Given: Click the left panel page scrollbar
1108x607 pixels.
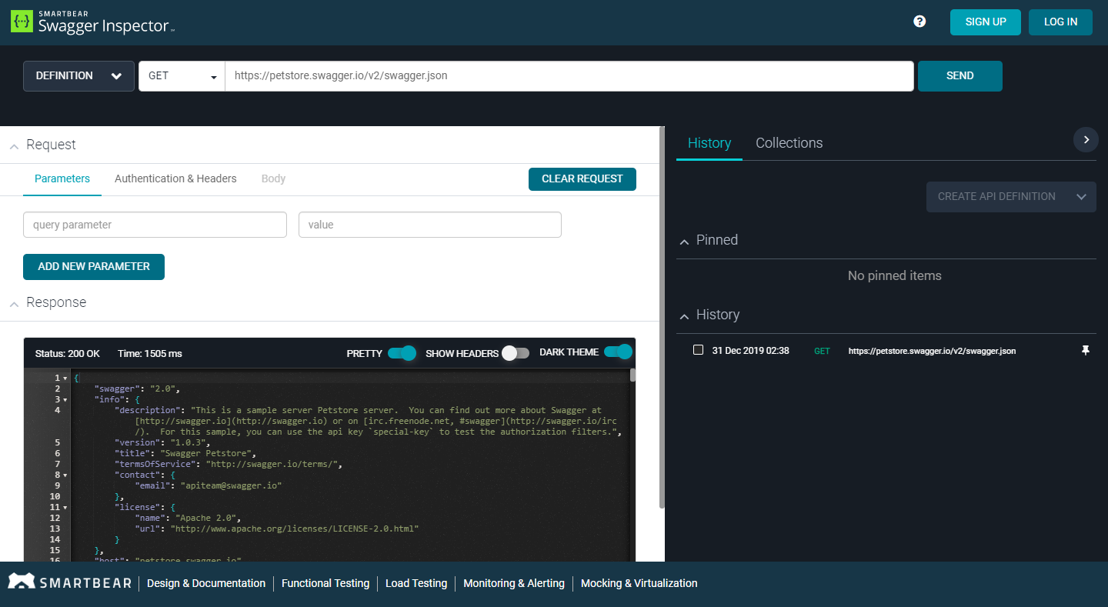Looking at the screenshot, I should point(662,317).
